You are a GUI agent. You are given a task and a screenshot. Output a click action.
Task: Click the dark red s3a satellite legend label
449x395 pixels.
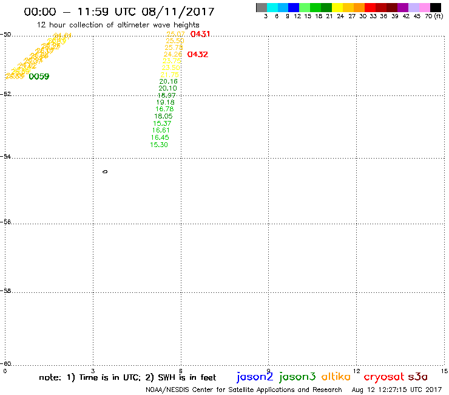pyautogui.click(x=418, y=377)
